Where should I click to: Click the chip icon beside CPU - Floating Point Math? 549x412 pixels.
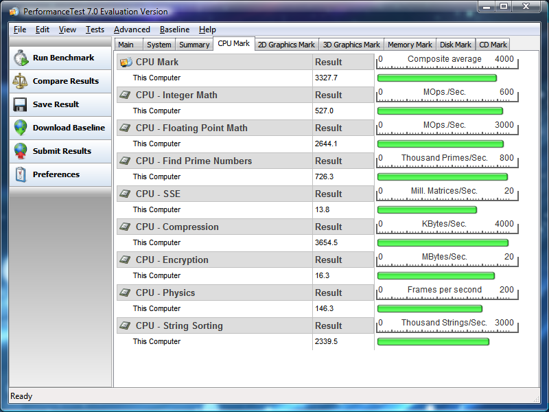click(125, 128)
